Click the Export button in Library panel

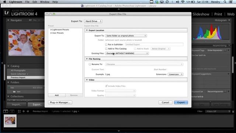pos(36,105)
